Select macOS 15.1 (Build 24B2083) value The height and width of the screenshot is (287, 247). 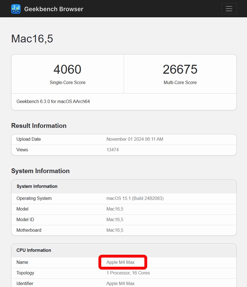click(x=135, y=198)
